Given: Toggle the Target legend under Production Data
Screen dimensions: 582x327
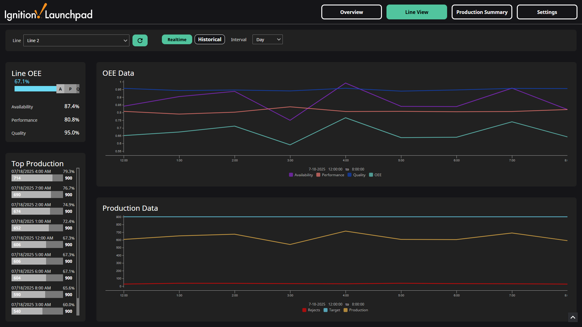Looking at the screenshot, I should click(x=325, y=310).
